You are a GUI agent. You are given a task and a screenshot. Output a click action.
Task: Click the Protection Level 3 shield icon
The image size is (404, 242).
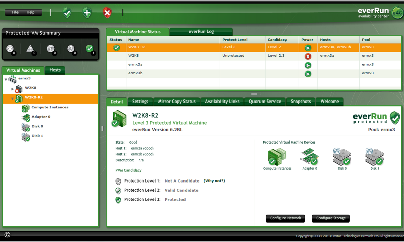(x=118, y=200)
